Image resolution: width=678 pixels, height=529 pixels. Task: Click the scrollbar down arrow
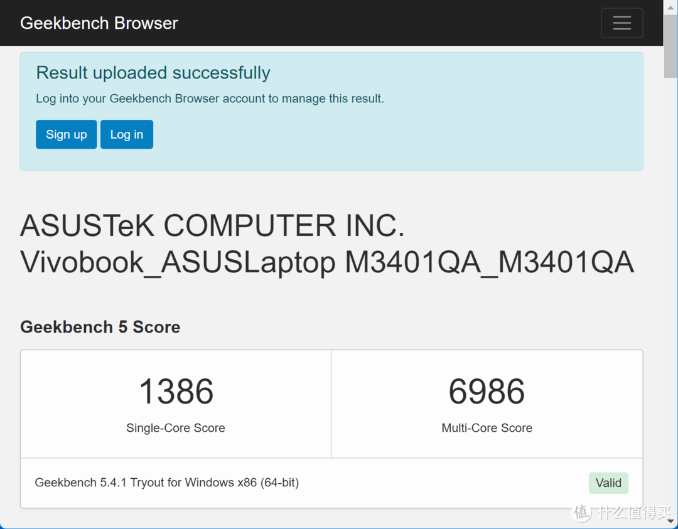point(670,521)
